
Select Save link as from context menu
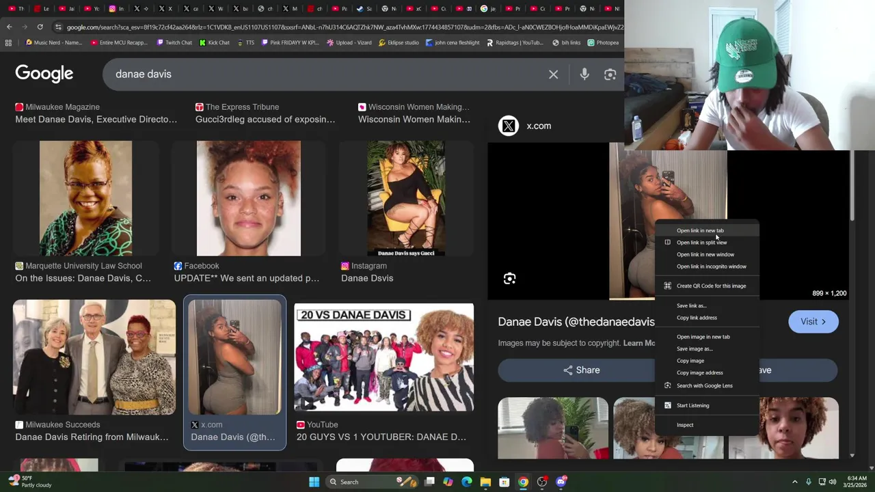(707, 305)
